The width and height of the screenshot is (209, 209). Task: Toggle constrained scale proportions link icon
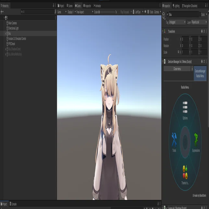pos(178,52)
